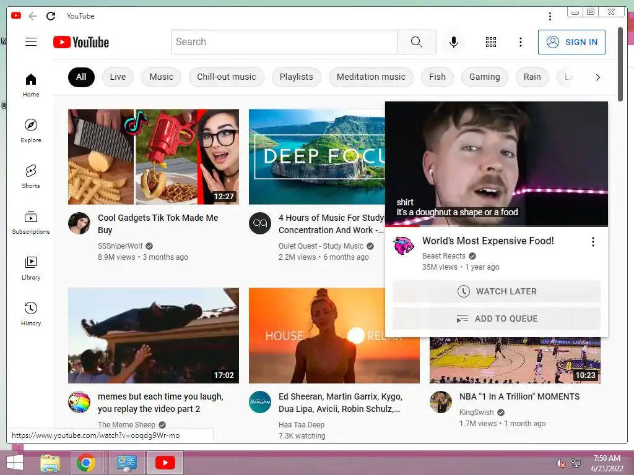This screenshot has height=475, width=634.
Task: Open Cool Gadgets Tik Tok Made Me Buy title
Action: (x=158, y=224)
